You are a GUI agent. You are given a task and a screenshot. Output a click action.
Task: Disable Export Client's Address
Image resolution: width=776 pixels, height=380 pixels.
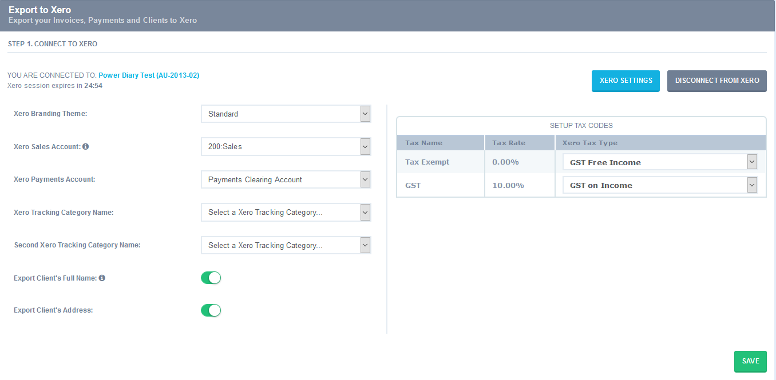(x=211, y=310)
